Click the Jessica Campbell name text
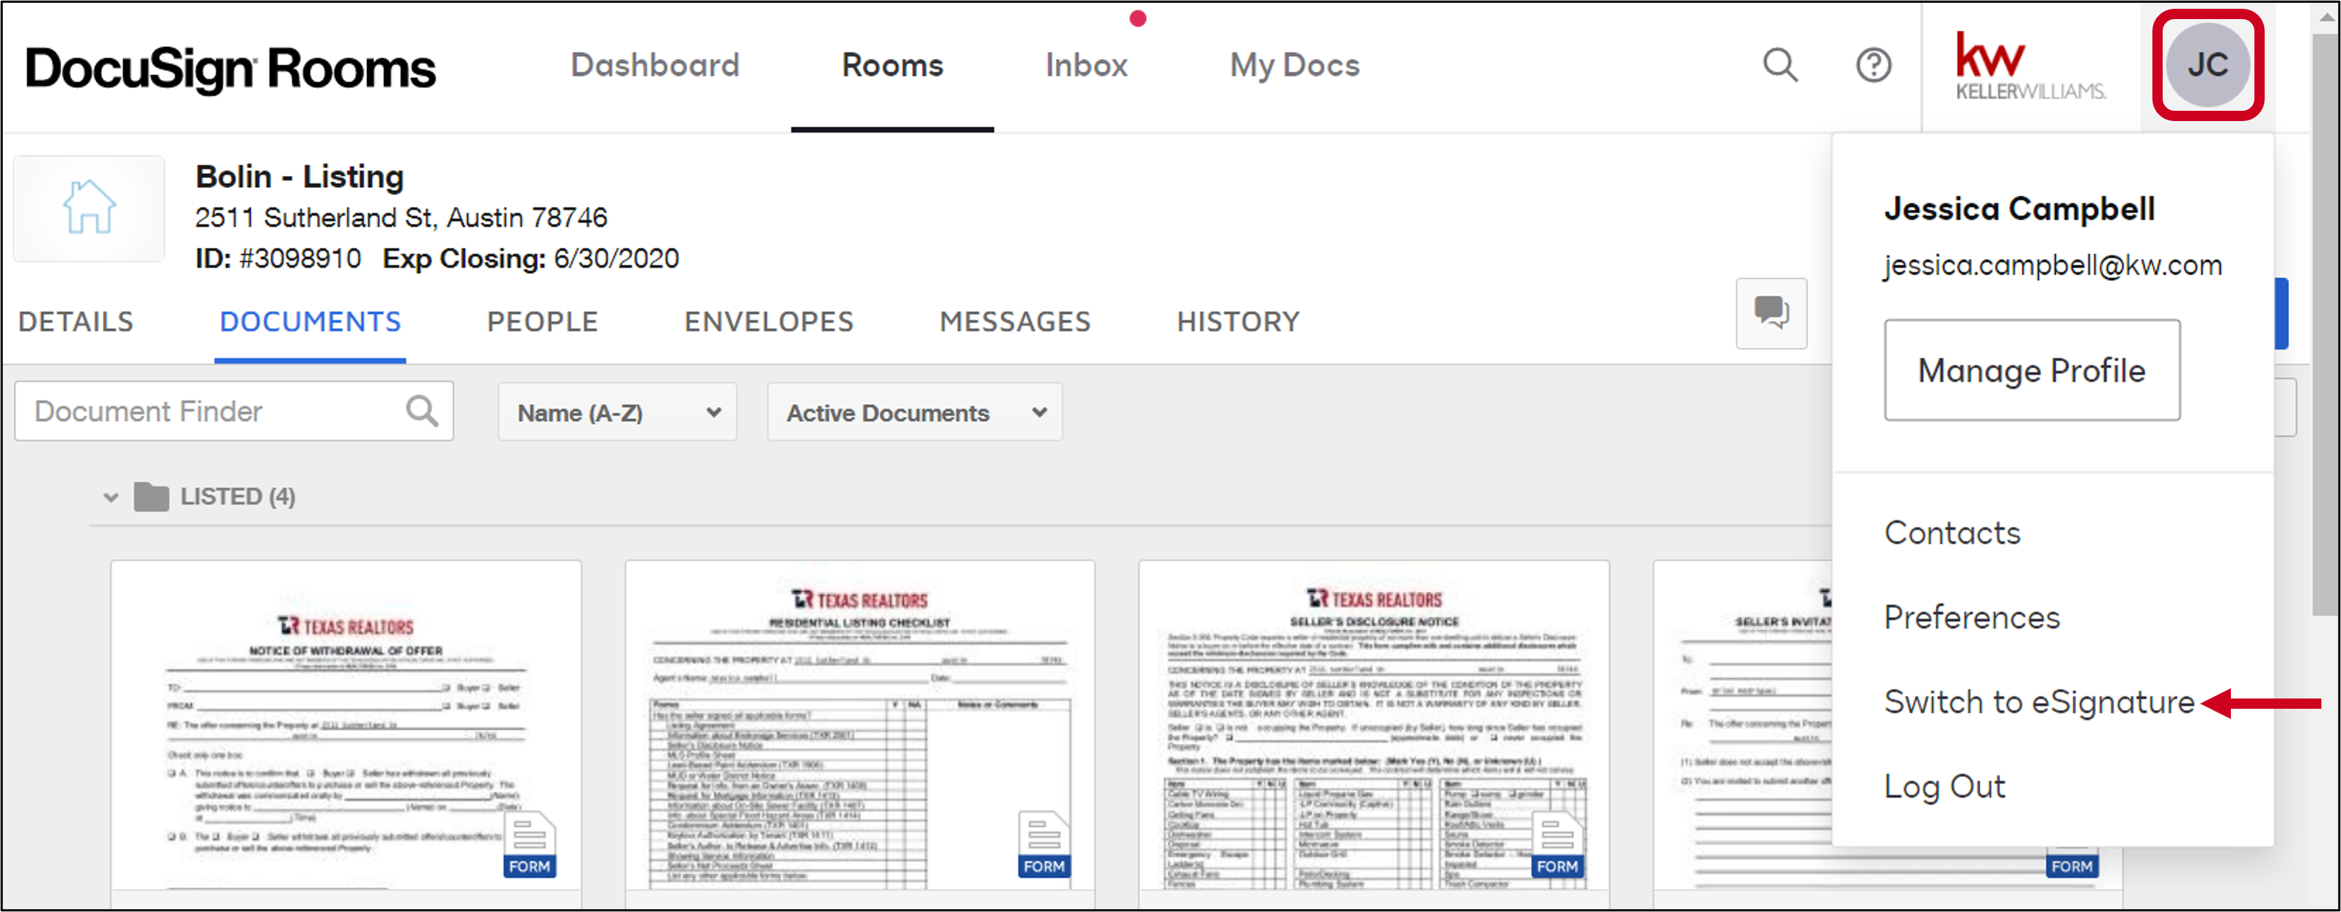The image size is (2341, 912). (2020, 209)
